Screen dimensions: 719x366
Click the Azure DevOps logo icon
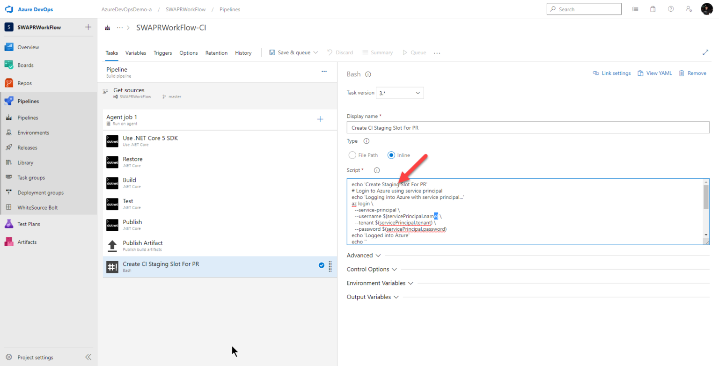[9, 9]
